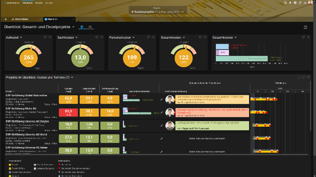Open Sachkosten widget in external view

coord(97,37)
